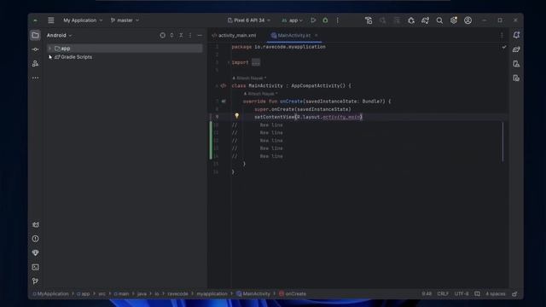This screenshot has height=307, width=546.
Task: Open the Device Explorer side icon
Action: (x=516, y=64)
